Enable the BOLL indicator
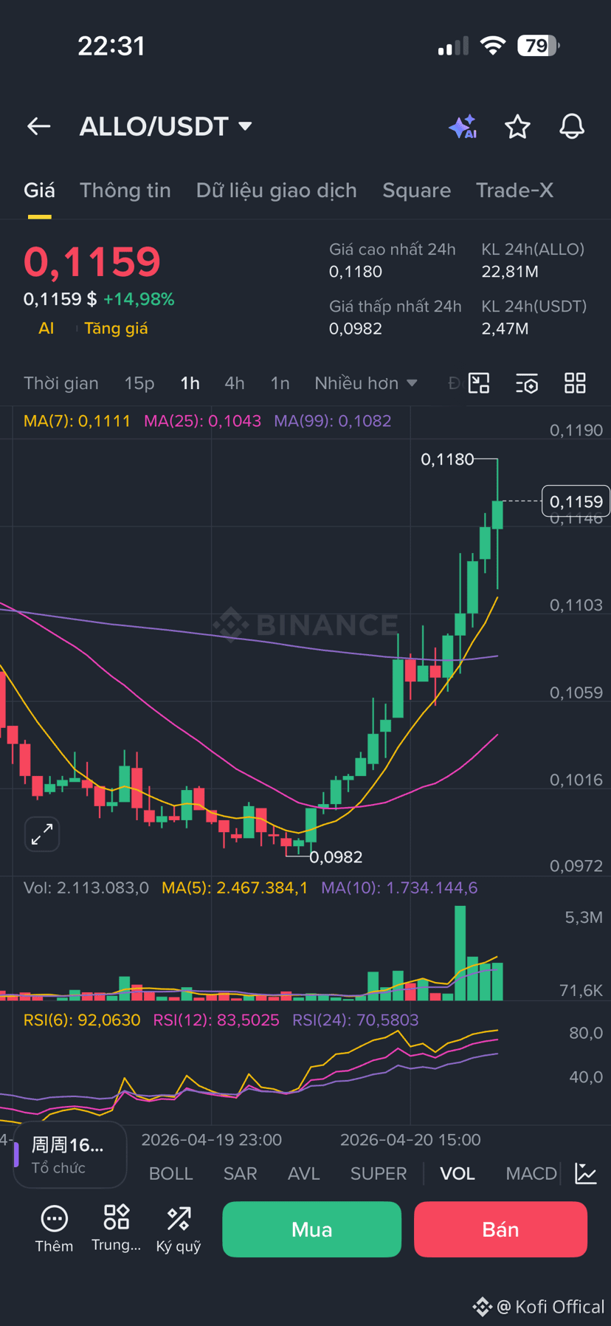This screenshot has width=611, height=1326. (x=170, y=1174)
